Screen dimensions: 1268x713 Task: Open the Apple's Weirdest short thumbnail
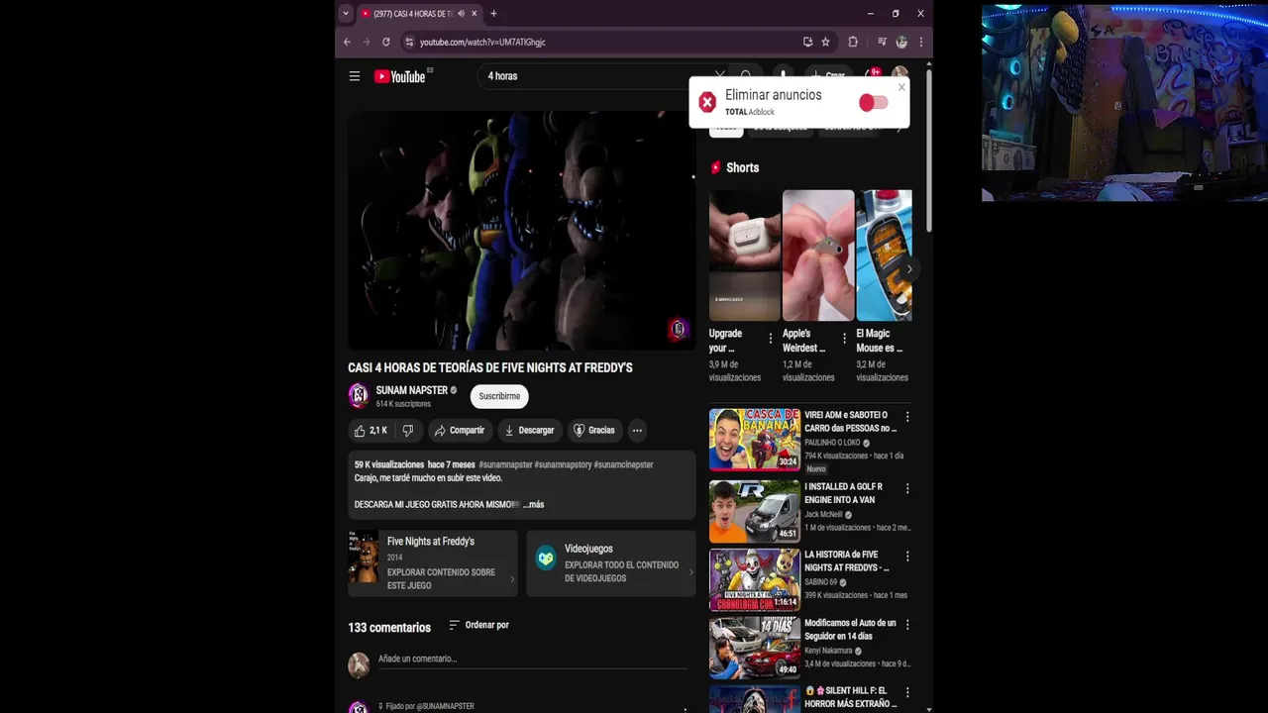pos(818,255)
